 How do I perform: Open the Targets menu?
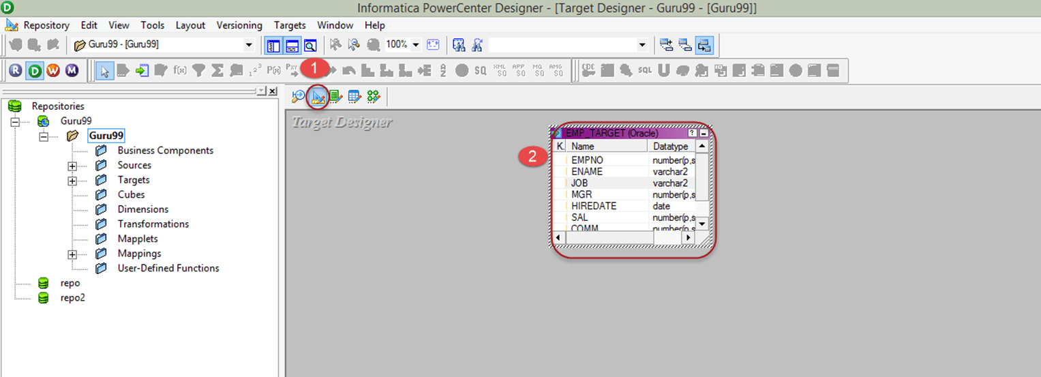click(290, 25)
